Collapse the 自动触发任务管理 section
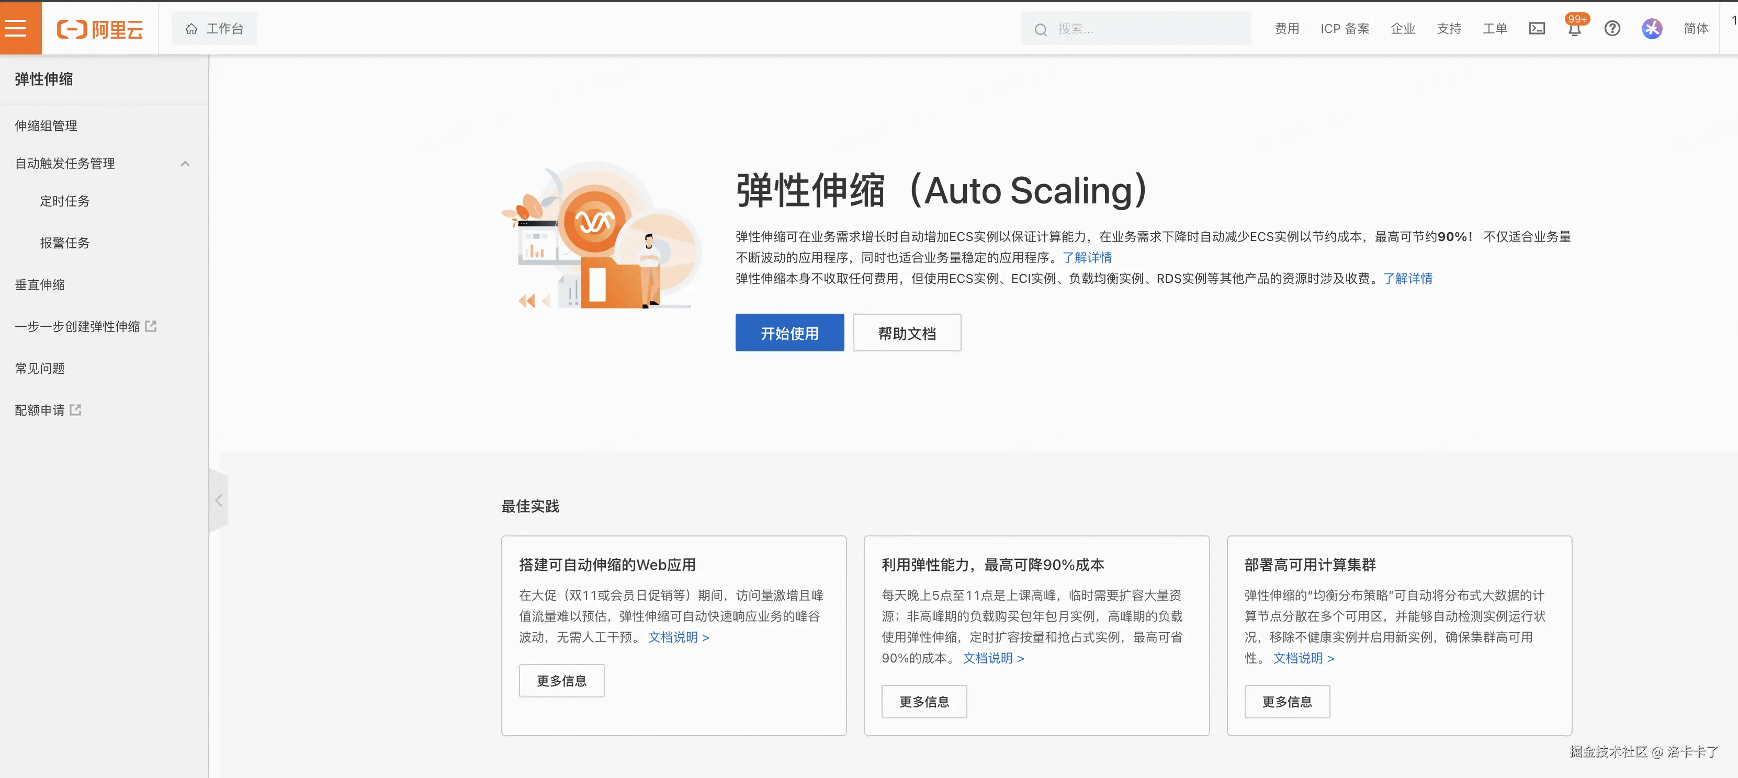The image size is (1738, 778). (185, 164)
